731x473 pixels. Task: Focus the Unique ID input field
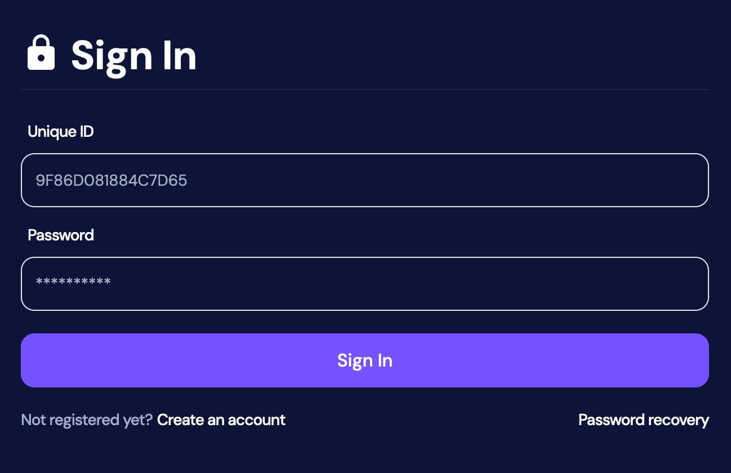point(364,180)
